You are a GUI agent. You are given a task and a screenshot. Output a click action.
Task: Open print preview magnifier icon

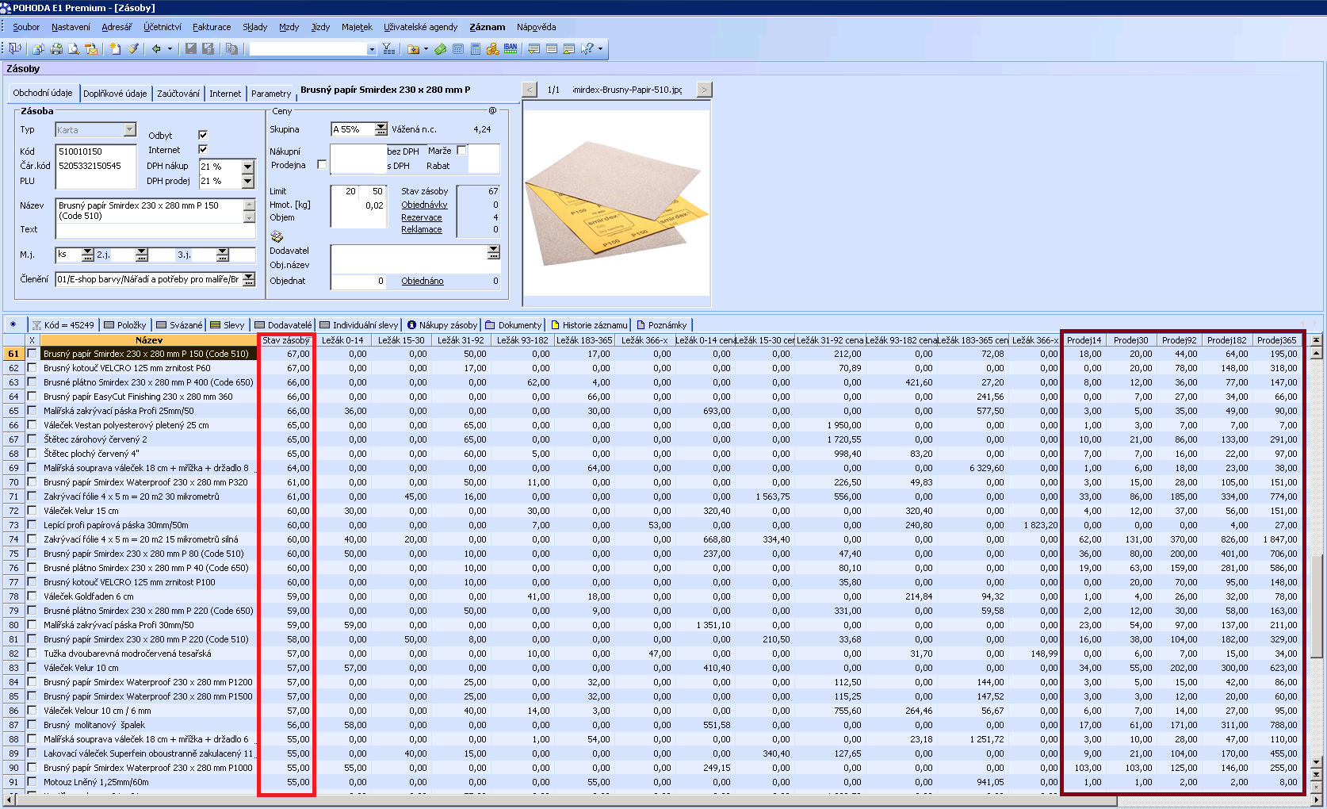[x=74, y=48]
